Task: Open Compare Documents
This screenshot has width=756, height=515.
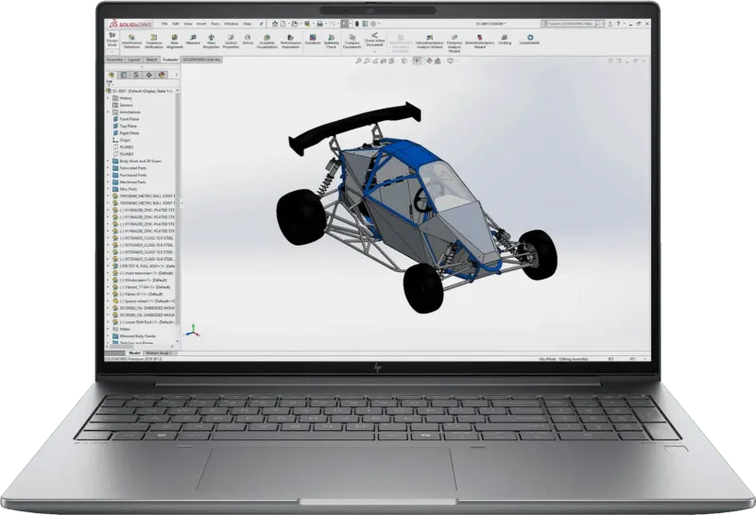Action: 352,42
